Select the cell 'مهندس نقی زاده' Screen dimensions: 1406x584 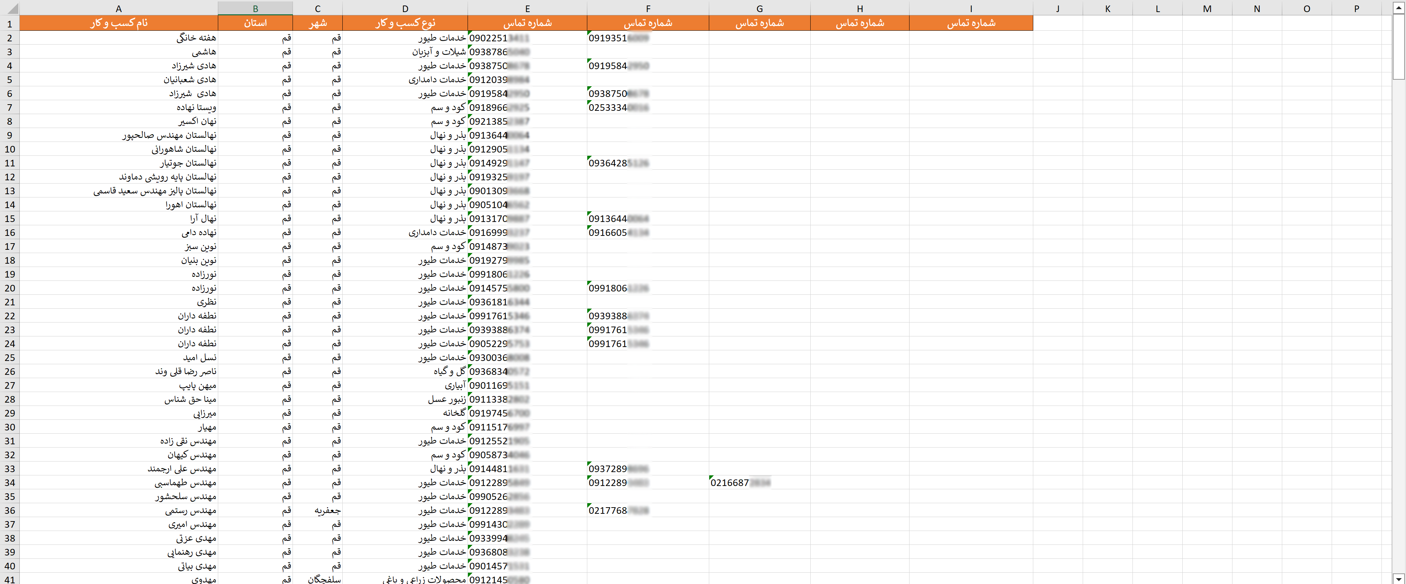click(x=118, y=441)
